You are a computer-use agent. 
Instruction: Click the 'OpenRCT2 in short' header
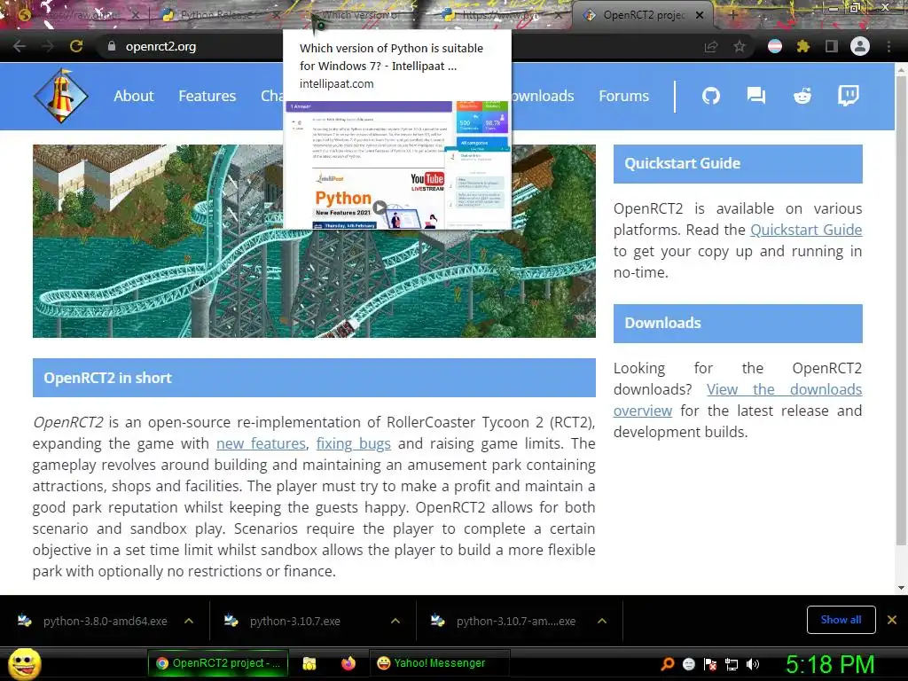pyautogui.click(x=314, y=378)
